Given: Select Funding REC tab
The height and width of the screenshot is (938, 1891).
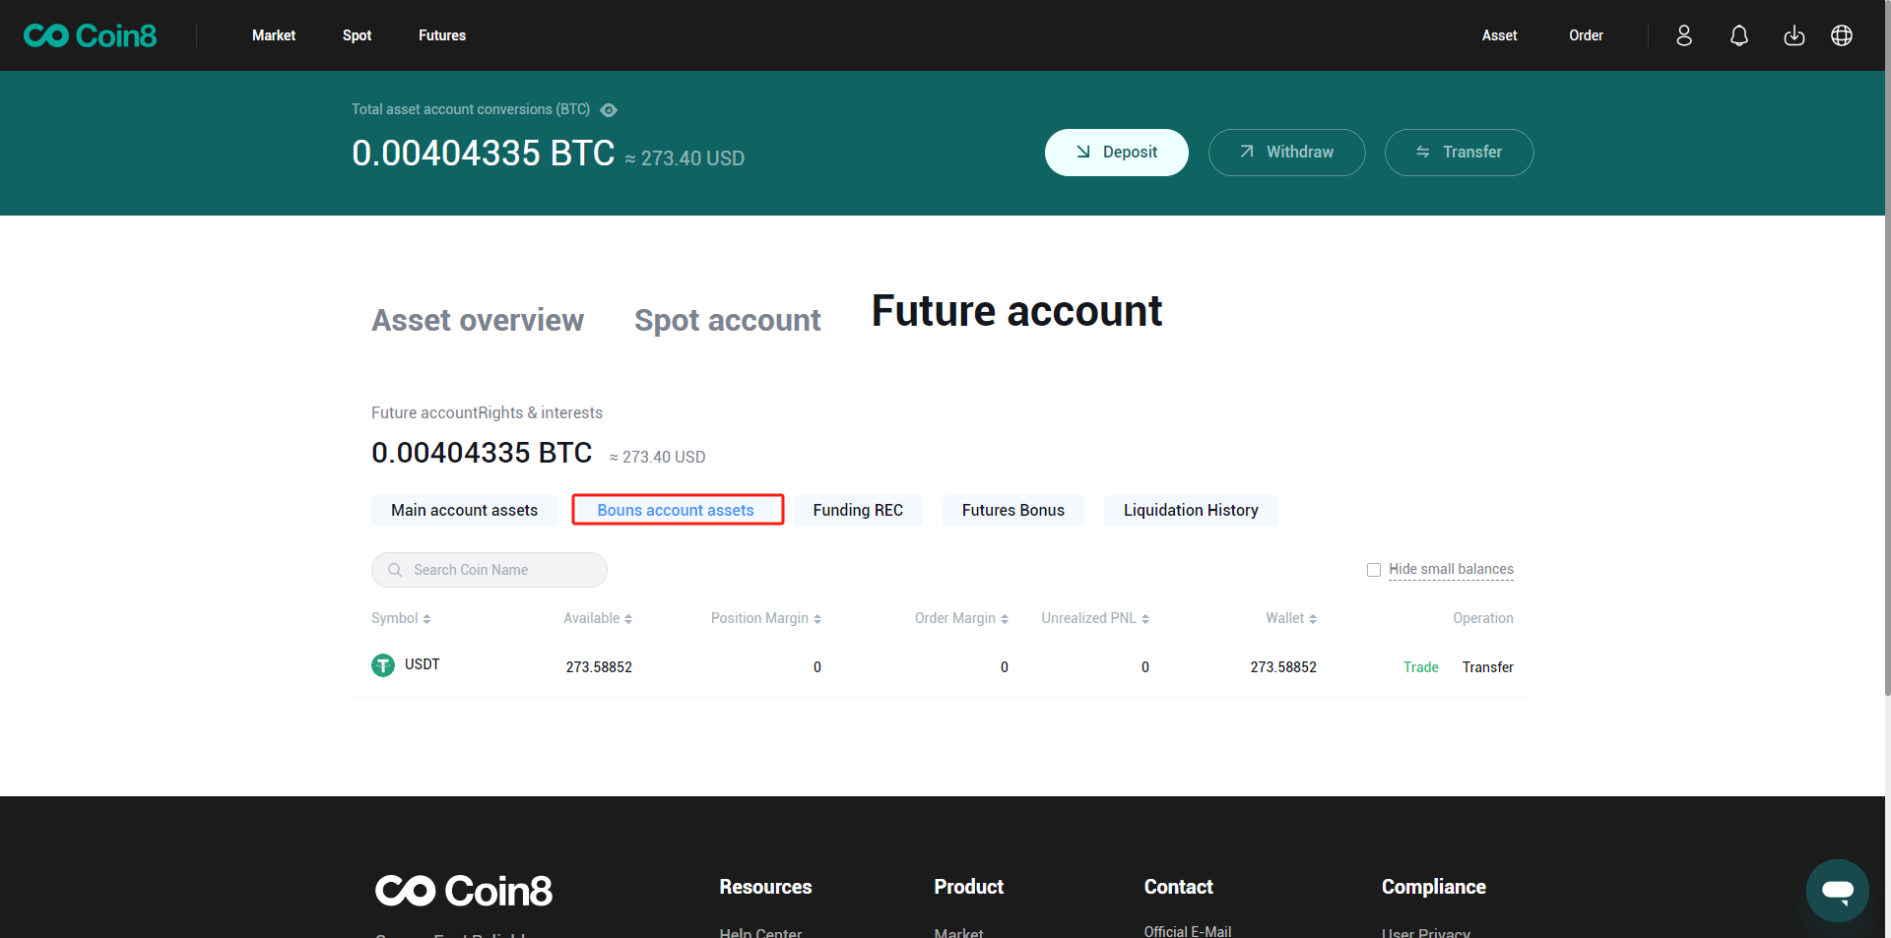Looking at the screenshot, I should (x=858, y=510).
